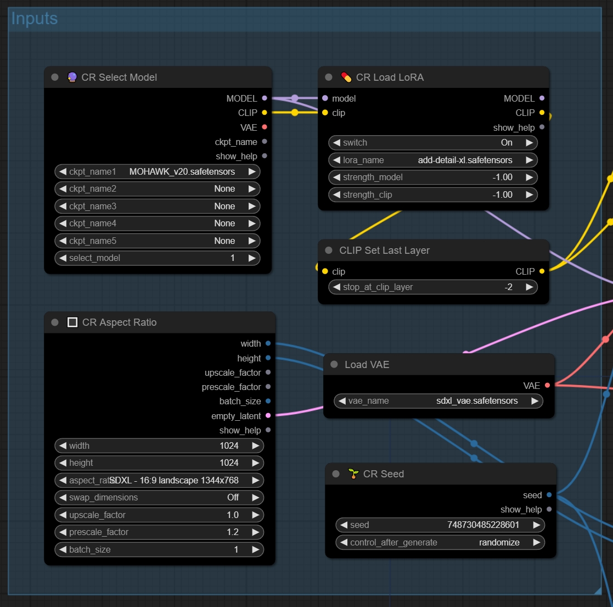
Task: Increase strength_model with right arrow
Action: coord(529,177)
